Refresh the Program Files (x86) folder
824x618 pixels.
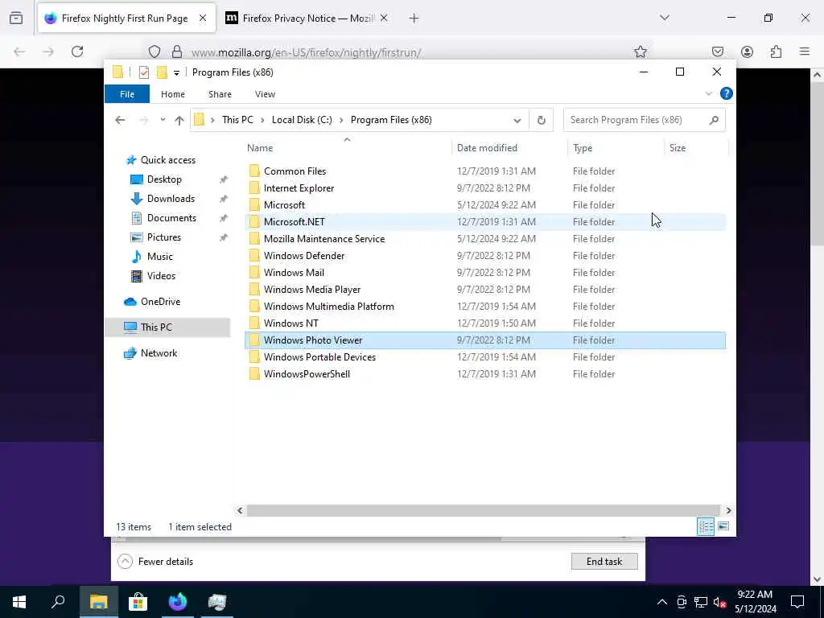(x=542, y=121)
